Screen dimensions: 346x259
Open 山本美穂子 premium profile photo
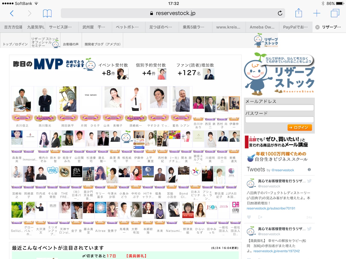tap(113, 98)
